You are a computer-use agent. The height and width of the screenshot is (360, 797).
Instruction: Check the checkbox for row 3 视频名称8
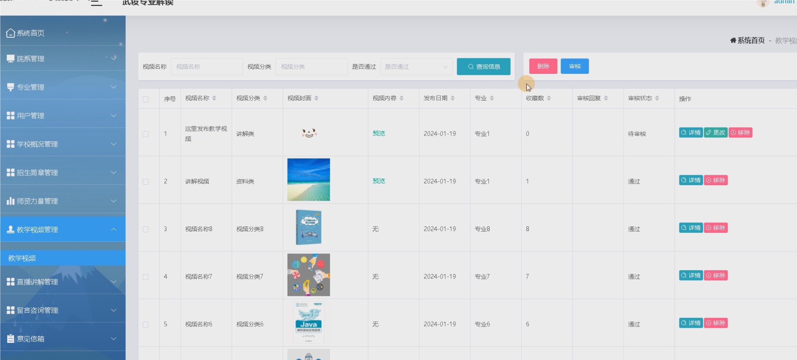pos(145,229)
